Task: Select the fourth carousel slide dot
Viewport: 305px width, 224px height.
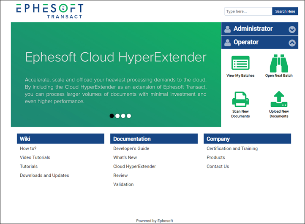Action: 129,116
